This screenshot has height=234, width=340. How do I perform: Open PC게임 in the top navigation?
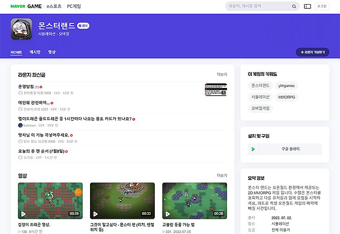pos(74,6)
